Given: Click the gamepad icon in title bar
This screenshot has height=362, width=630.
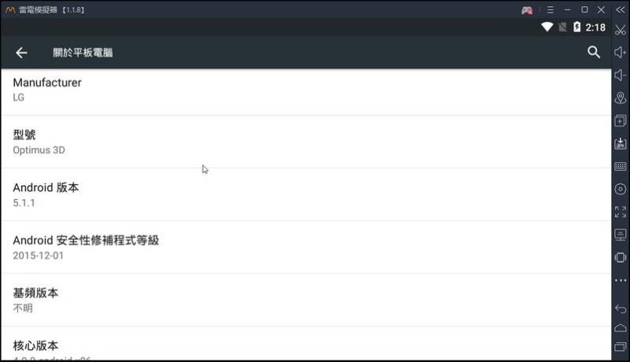Looking at the screenshot, I should coord(527,10).
